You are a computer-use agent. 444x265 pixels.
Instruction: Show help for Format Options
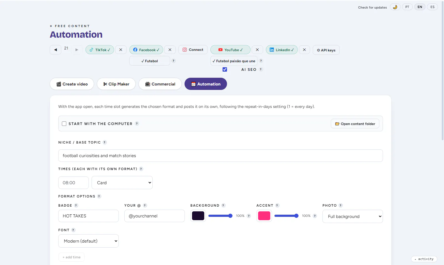99,196
